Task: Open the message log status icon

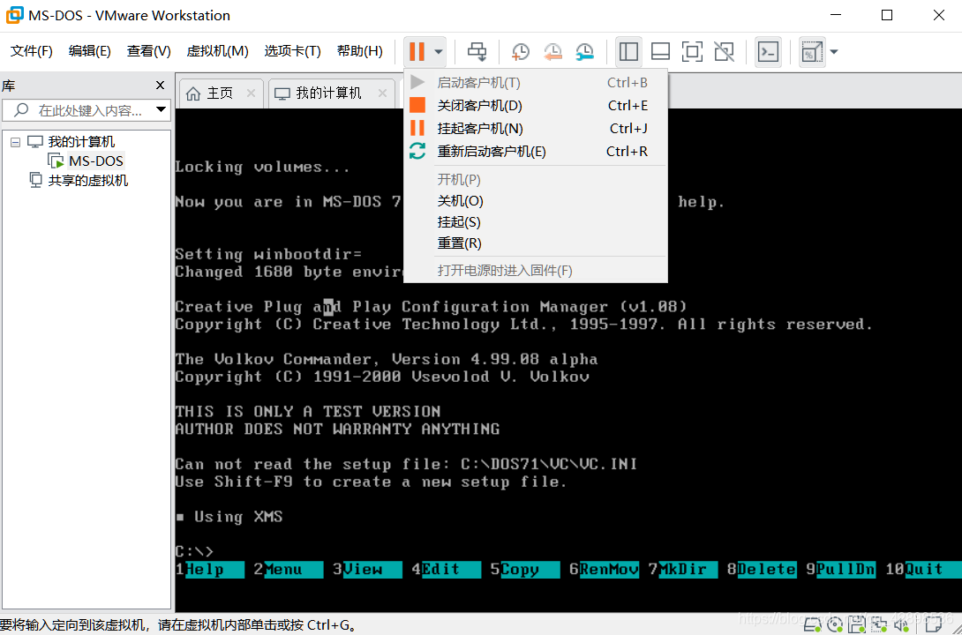Action: click(x=933, y=624)
